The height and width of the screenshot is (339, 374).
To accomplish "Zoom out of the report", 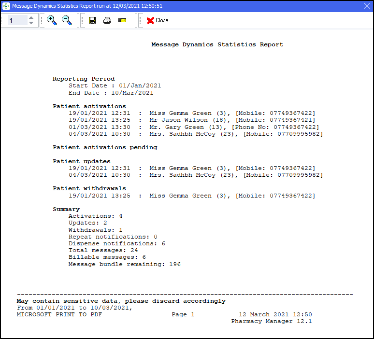I will [67, 20].
